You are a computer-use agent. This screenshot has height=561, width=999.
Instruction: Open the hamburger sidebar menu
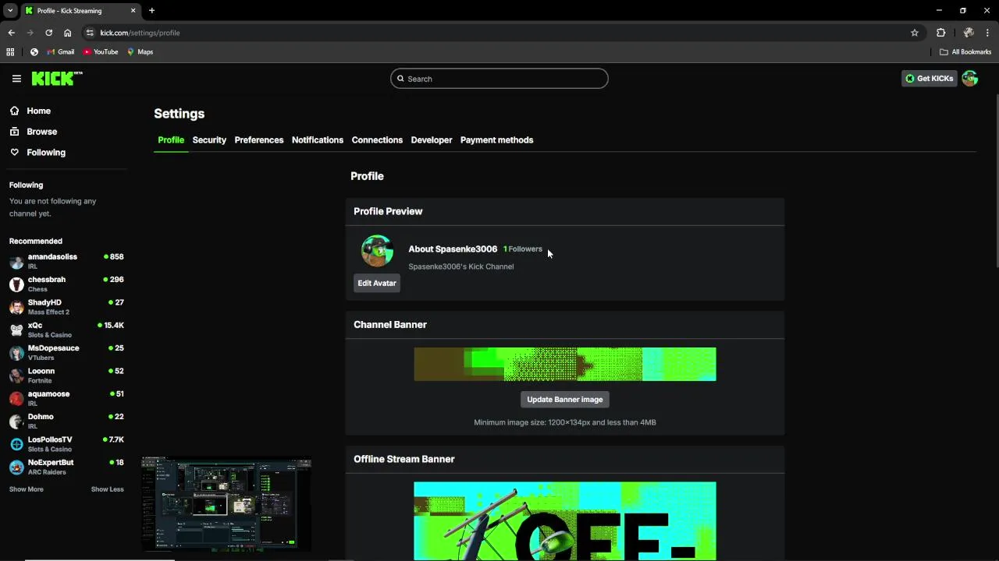(16, 79)
